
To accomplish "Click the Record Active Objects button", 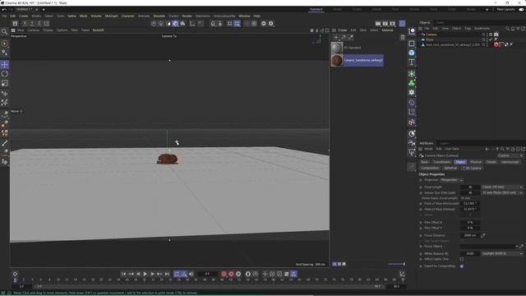I will pyautogui.click(x=224, y=274).
